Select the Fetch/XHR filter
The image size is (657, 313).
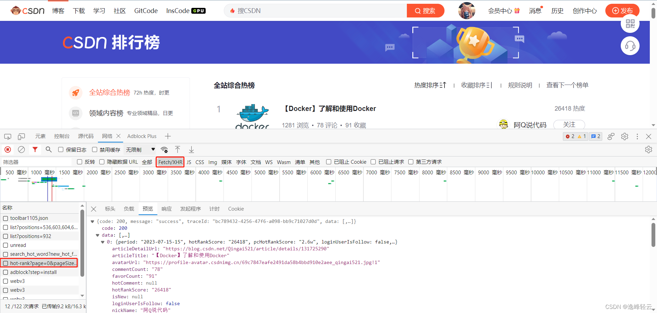click(170, 162)
